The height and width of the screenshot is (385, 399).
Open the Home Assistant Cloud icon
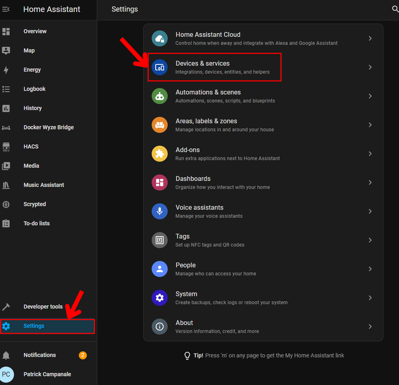(160, 38)
